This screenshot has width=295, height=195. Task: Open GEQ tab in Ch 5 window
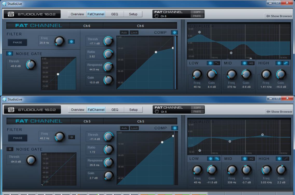coord(115,110)
